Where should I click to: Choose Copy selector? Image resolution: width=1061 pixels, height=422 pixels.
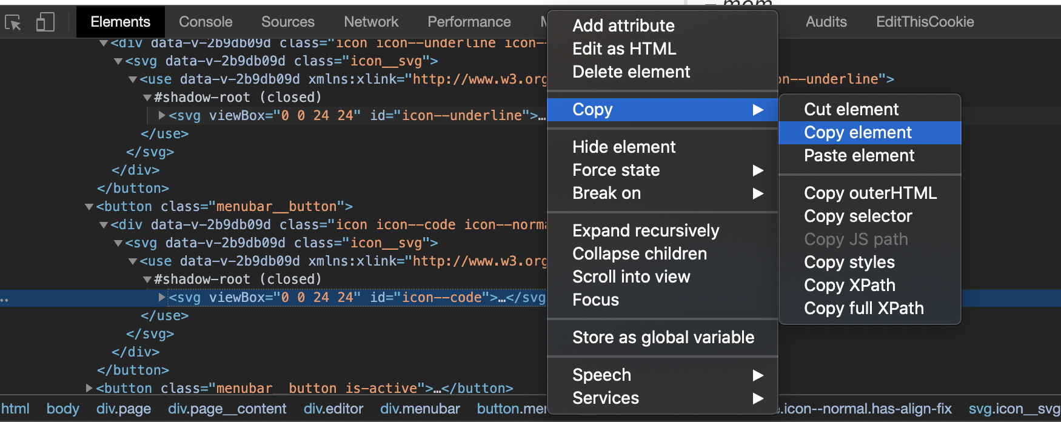point(870,216)
